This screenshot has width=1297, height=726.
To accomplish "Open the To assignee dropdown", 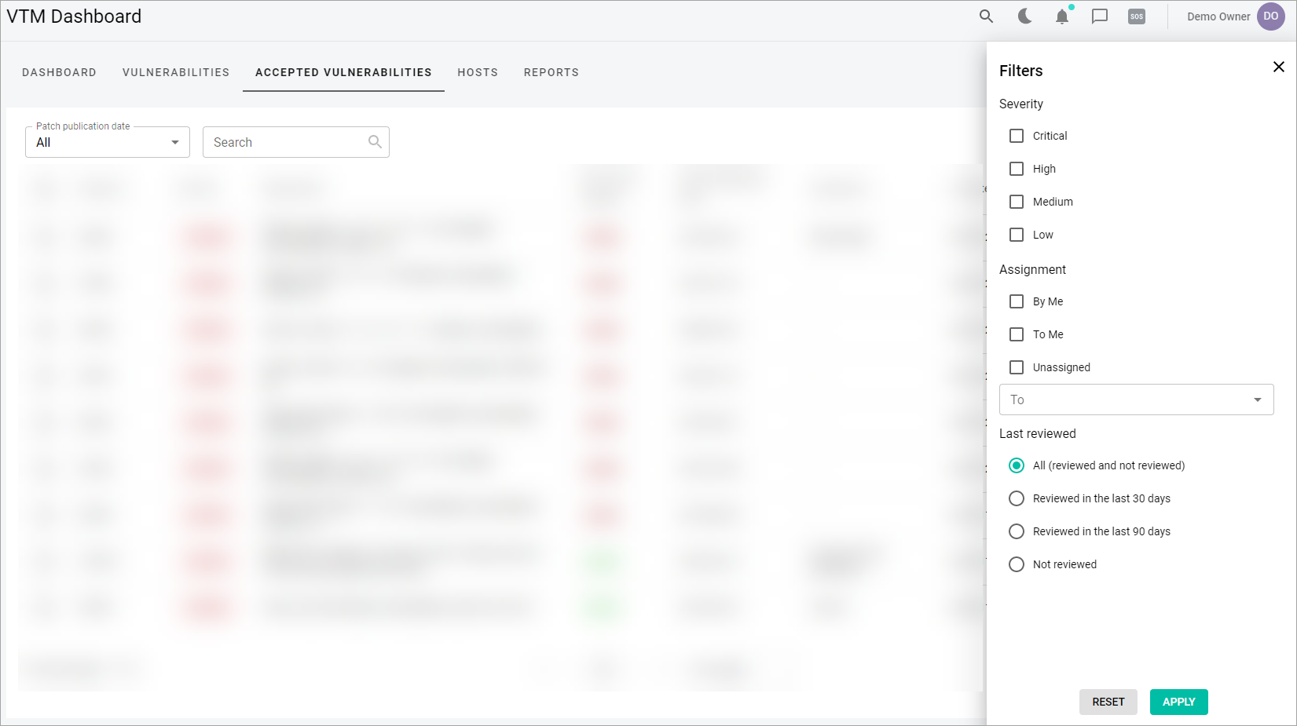I will coord(1136,399).
